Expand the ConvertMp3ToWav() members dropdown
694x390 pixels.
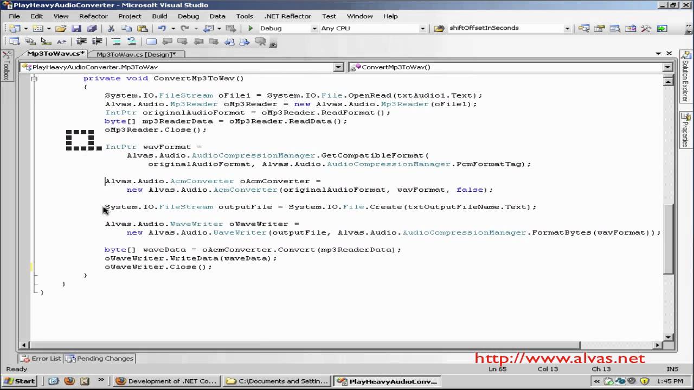[x=667, y=67]
